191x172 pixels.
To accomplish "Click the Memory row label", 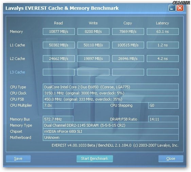I will [16, 31].
